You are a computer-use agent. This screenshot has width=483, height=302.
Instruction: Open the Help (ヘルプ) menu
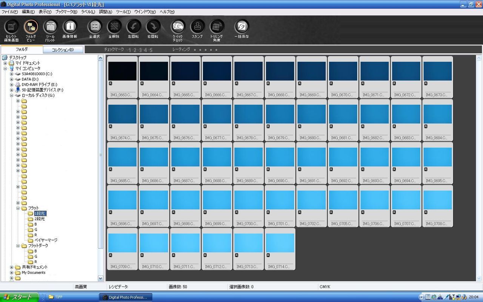166,12
